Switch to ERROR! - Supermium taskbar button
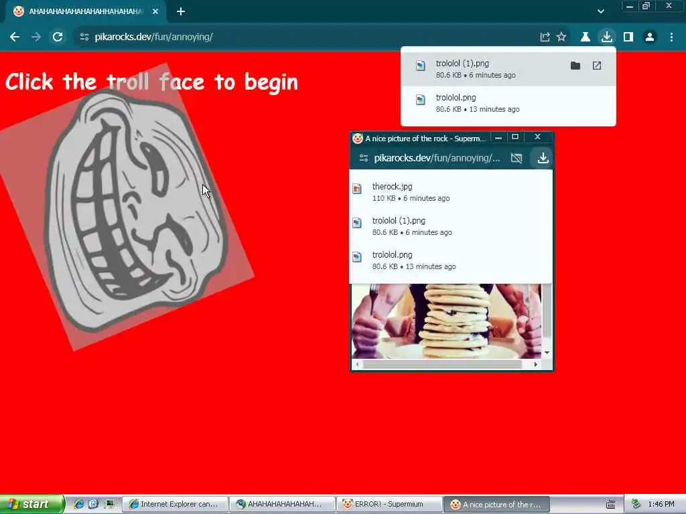 pyautogui.click(x=389, y=505)
